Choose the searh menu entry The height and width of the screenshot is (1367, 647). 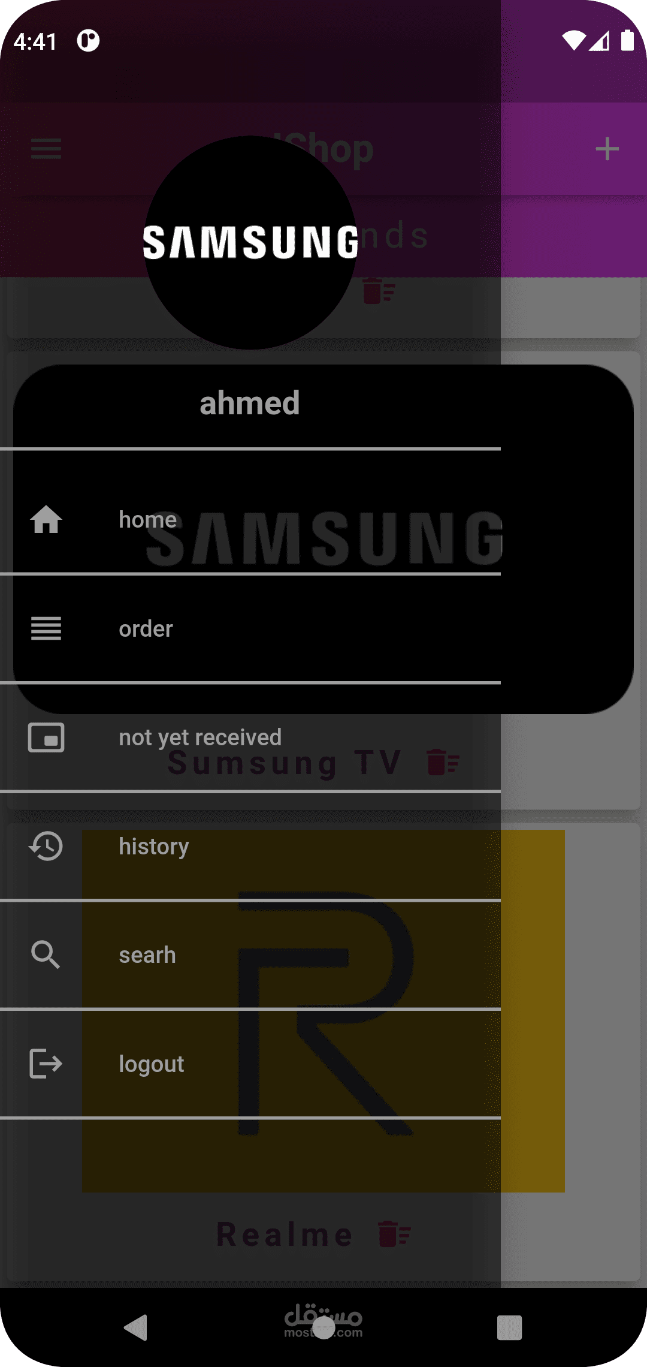[250, 955]
